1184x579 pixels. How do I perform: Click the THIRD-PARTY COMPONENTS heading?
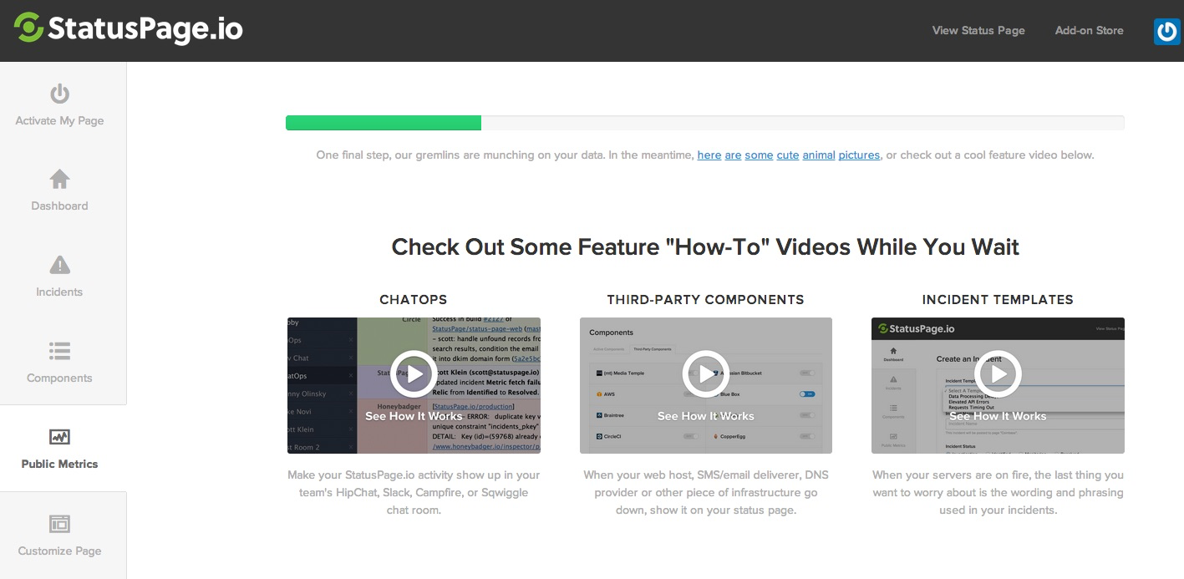(x=706, y=299)
